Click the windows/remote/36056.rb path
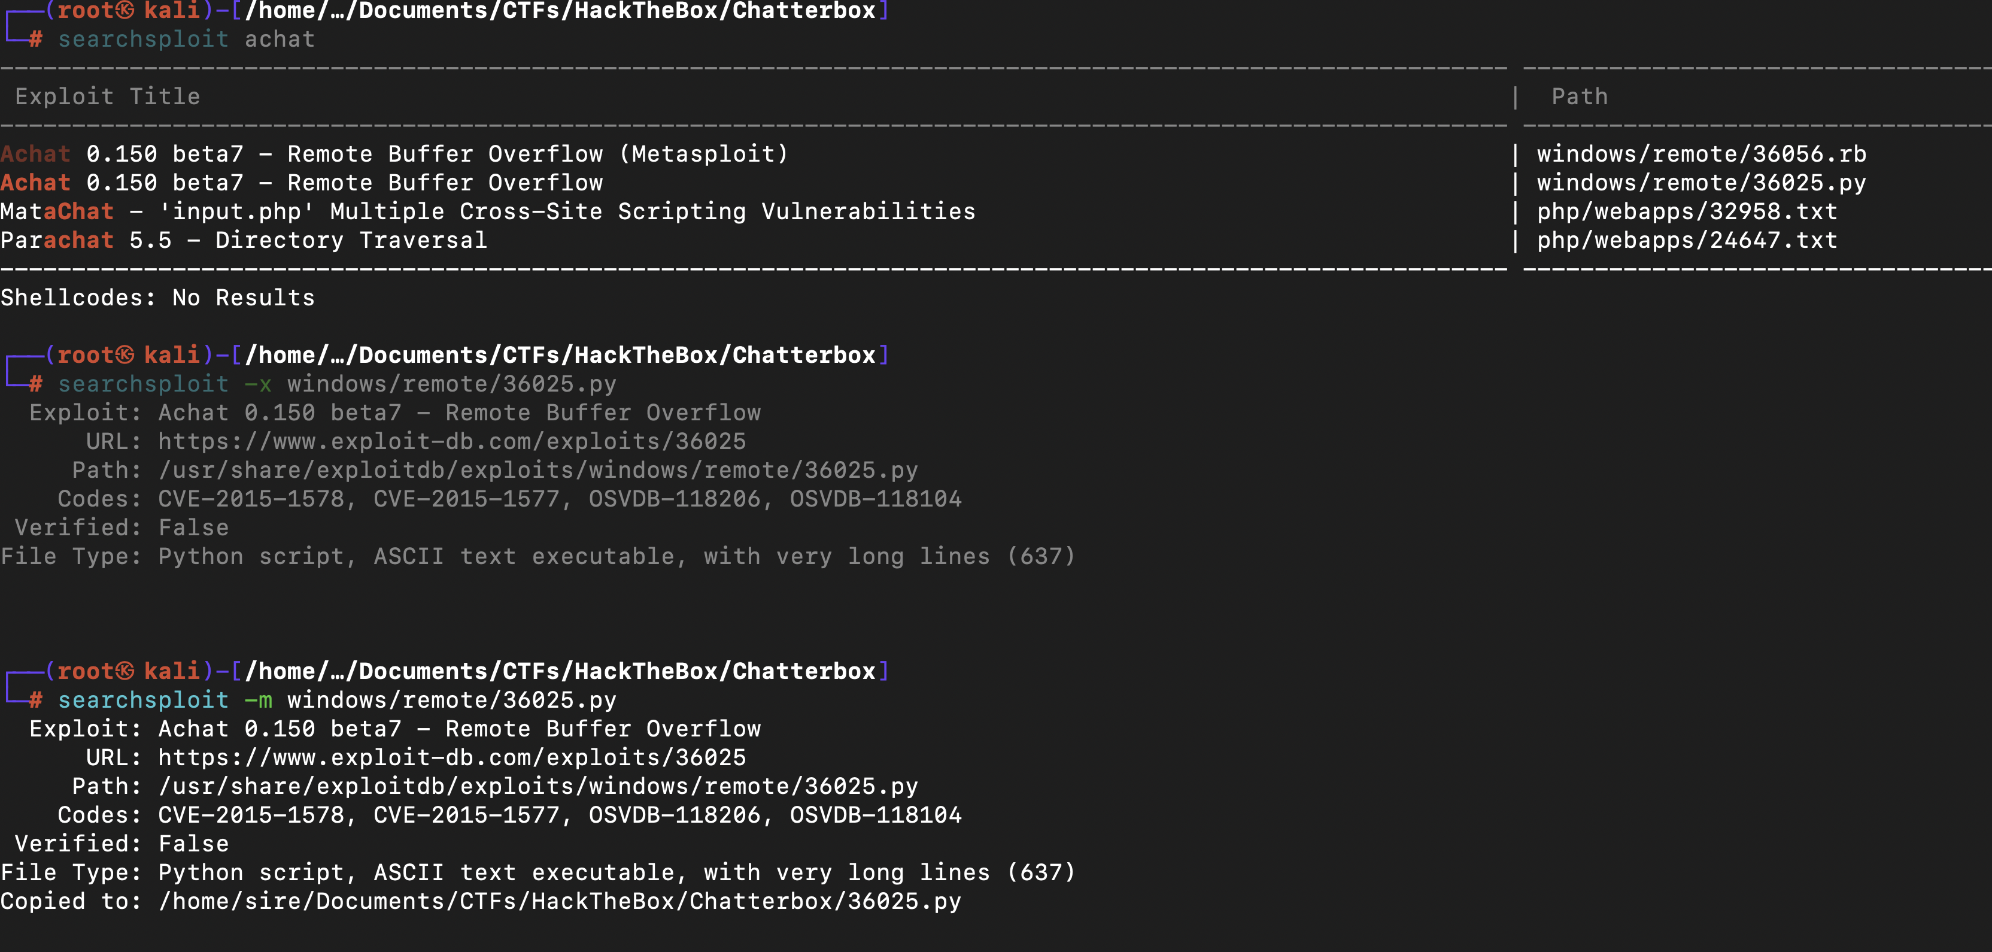1992x952 pixels. (1701, 154)
